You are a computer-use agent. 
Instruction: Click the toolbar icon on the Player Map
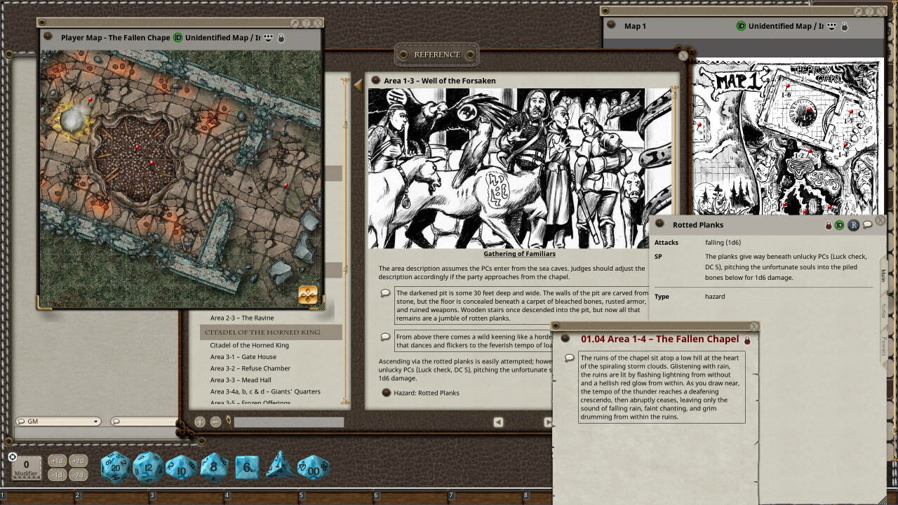point(308,295)
